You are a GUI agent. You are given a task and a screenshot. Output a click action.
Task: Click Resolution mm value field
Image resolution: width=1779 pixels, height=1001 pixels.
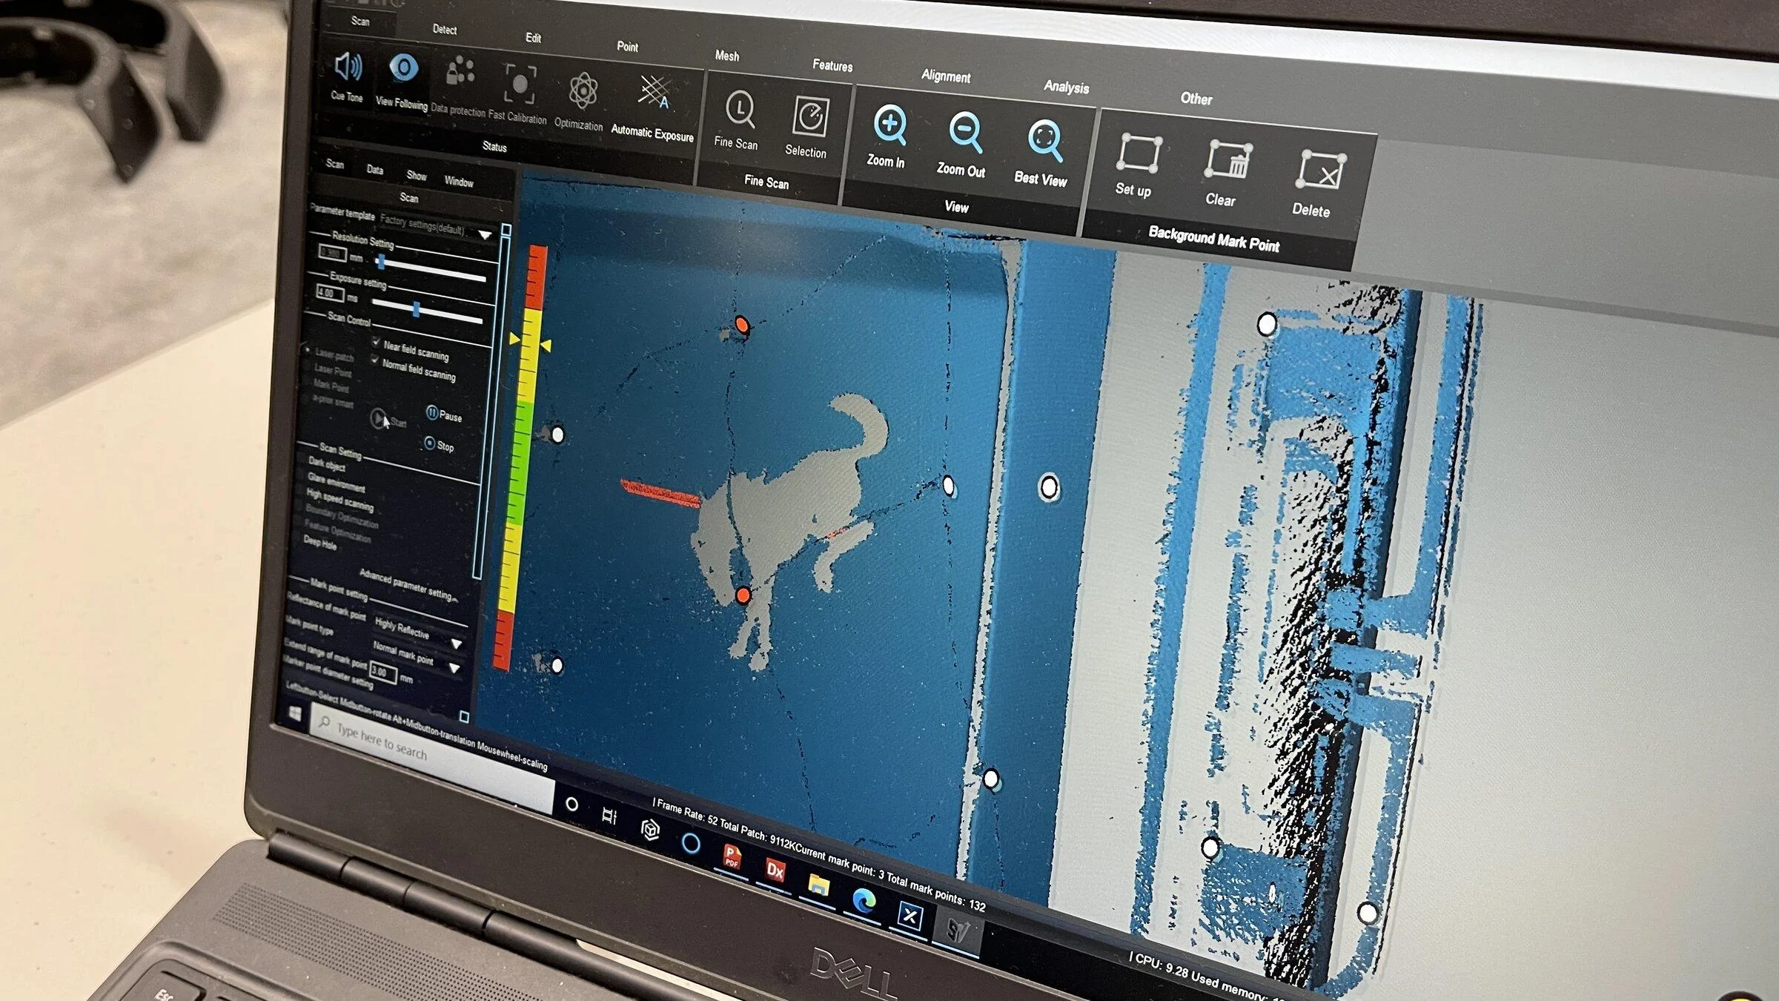click(331, 254)
